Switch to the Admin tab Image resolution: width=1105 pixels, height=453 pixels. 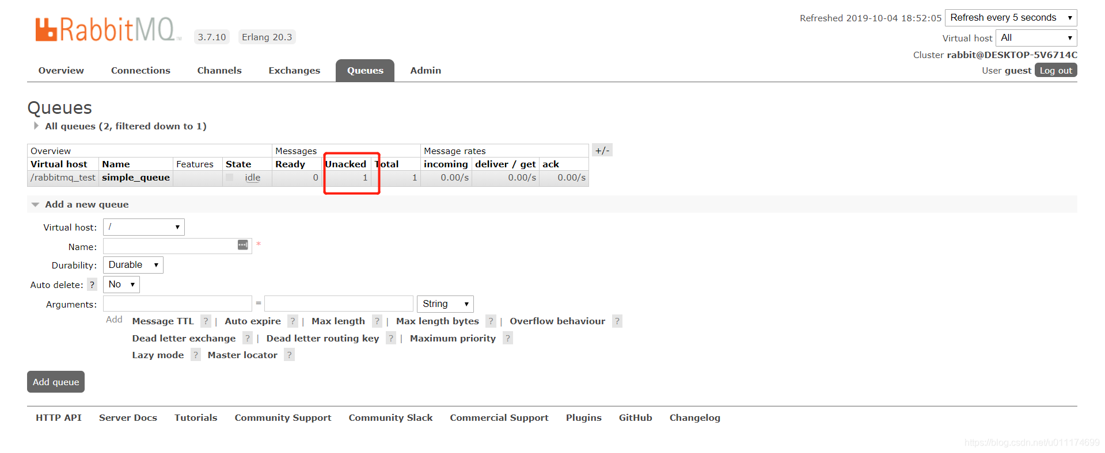(x=426, y=71)
